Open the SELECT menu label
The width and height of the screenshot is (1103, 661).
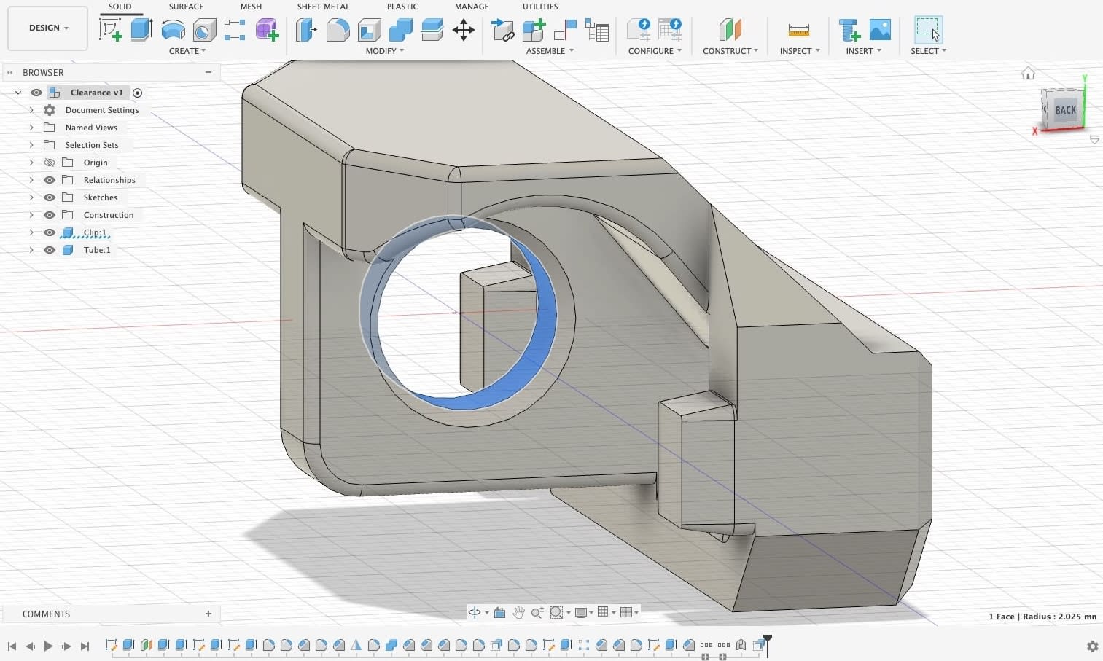pos(929,51)
